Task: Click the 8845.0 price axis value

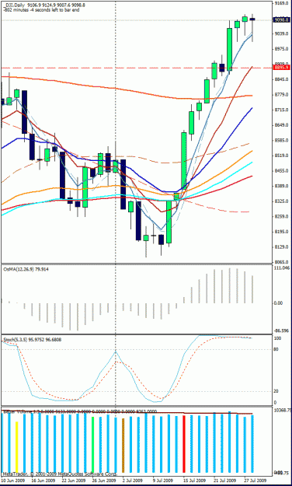Action: click(282, 79)
